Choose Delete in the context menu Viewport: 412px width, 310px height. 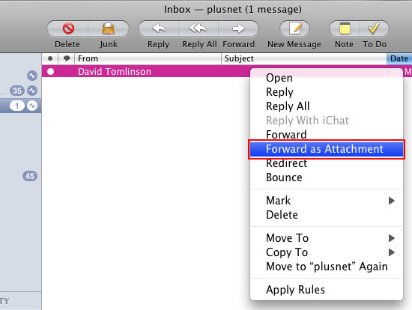pyautogui.click(x=327, y=215)
